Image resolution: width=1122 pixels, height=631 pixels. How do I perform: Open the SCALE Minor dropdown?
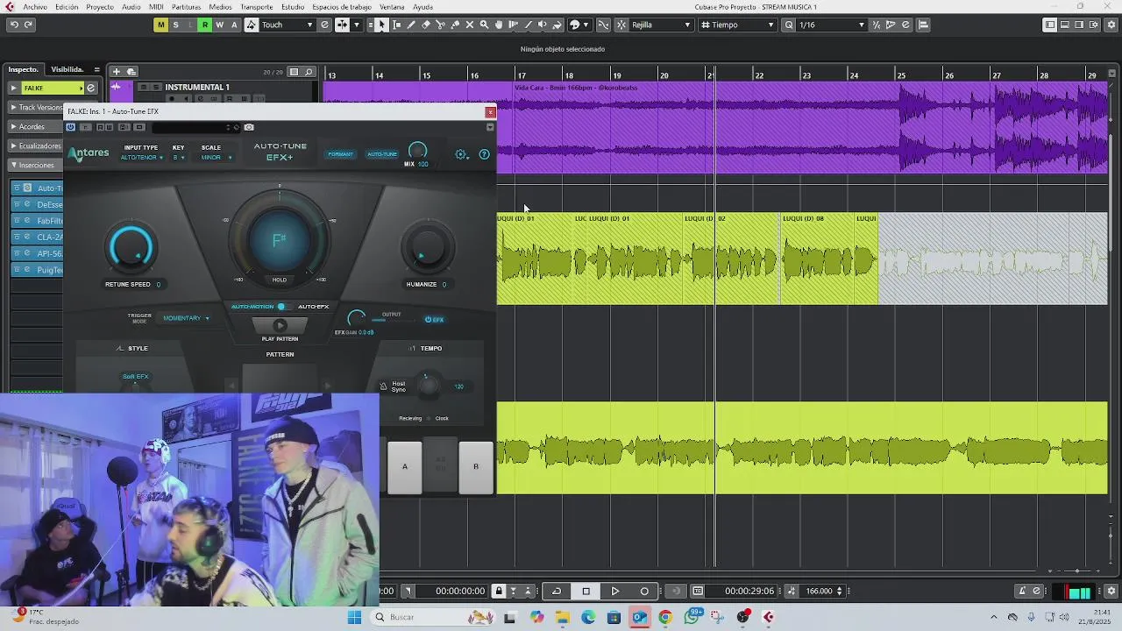pos(217,158)
